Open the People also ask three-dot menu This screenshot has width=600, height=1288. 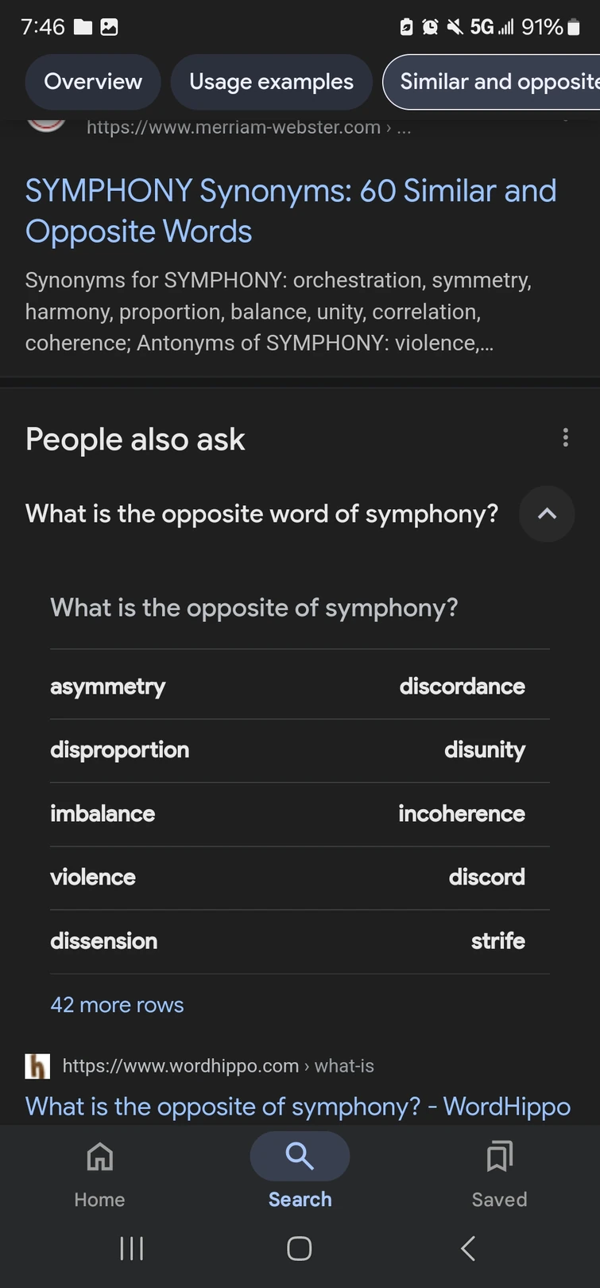[565, 438]
